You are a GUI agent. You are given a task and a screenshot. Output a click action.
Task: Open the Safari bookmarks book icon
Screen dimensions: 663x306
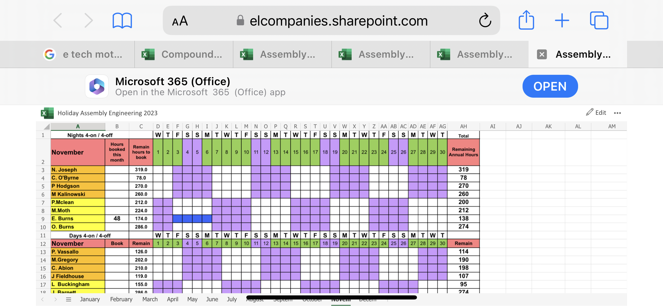(x=122, y=20)
